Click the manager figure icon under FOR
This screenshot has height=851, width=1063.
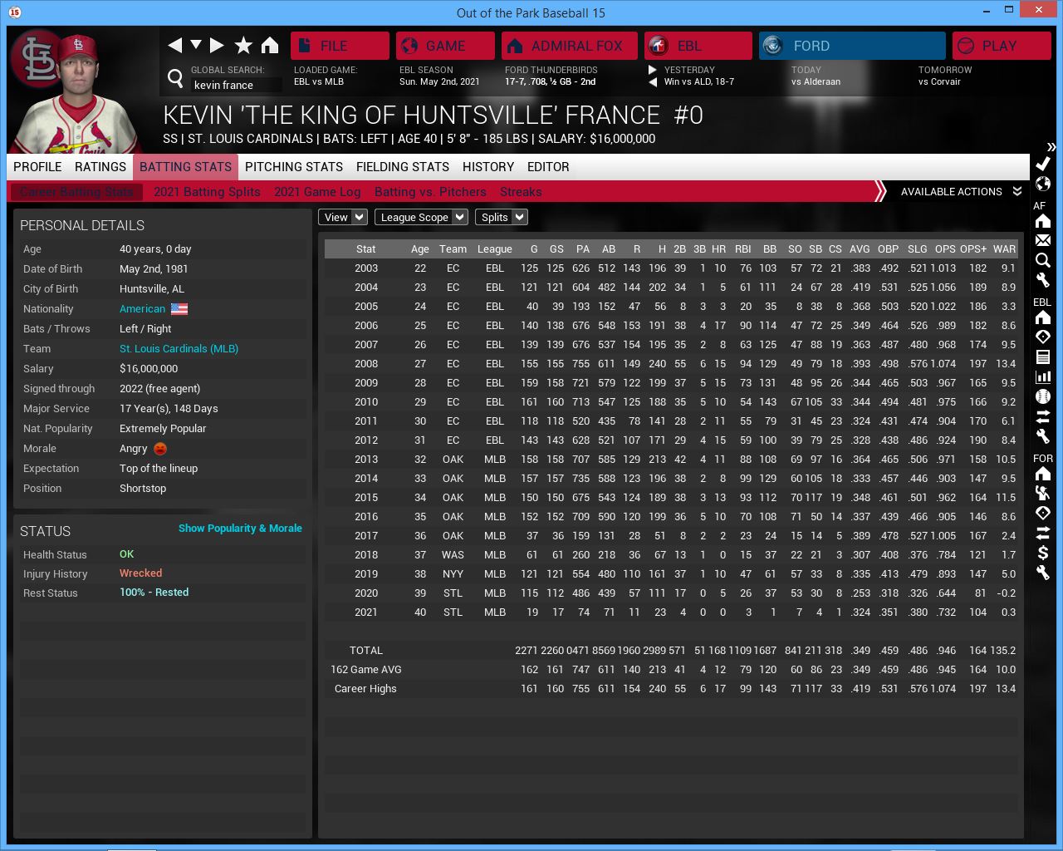click(x=1043, y=493)
